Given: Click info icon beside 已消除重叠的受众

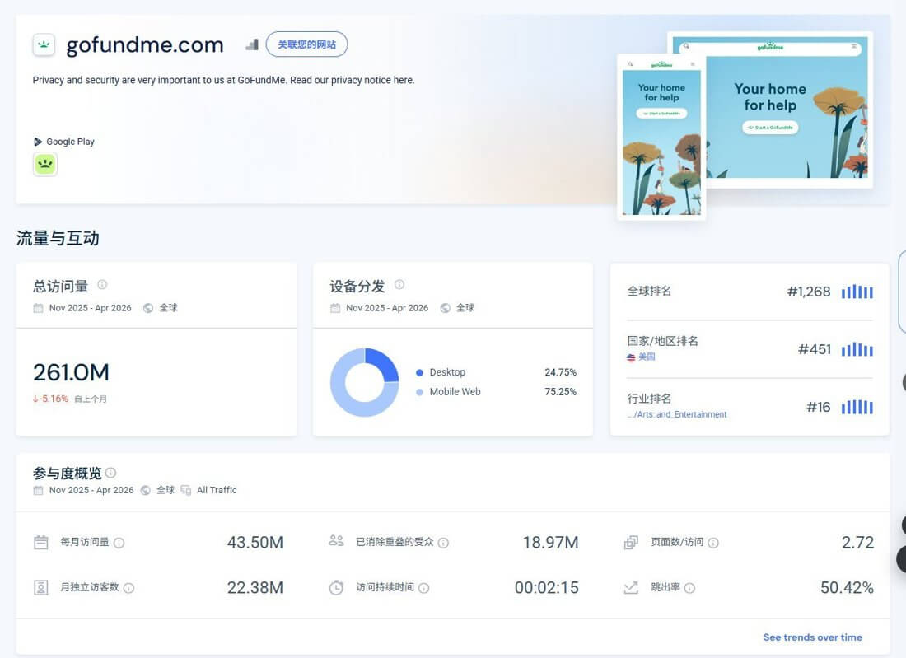Looking at the screenshot, I should tap(443, 543).
